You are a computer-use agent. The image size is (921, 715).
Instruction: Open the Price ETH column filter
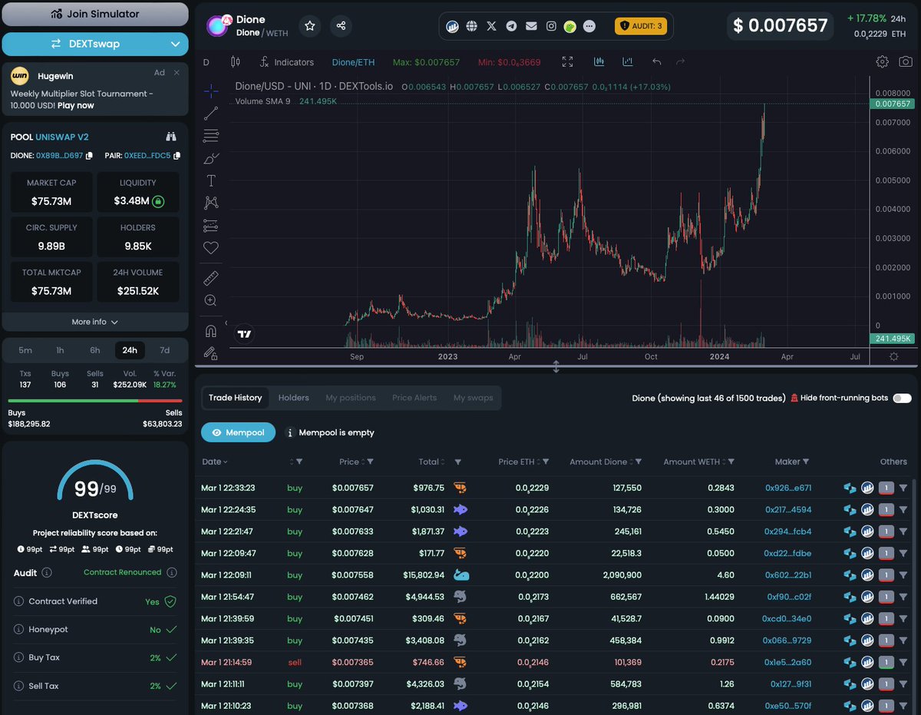pos(546,462)
